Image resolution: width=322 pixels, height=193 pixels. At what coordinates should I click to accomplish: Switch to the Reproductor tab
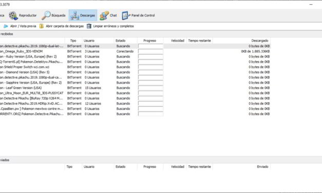23,15
